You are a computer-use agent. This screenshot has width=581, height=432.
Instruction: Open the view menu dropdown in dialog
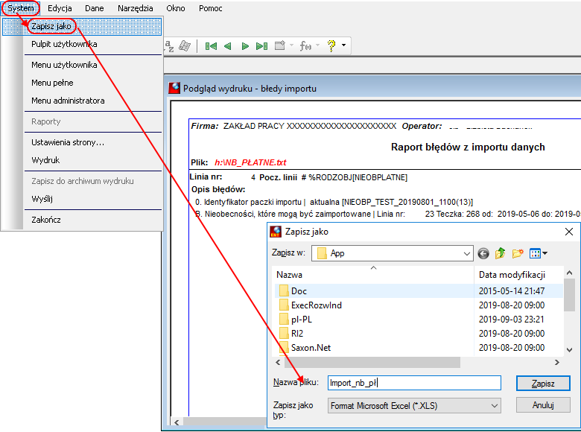point(539,253)
